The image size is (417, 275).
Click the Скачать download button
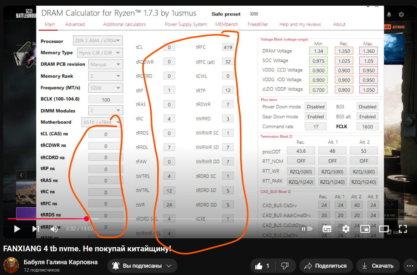378,266
